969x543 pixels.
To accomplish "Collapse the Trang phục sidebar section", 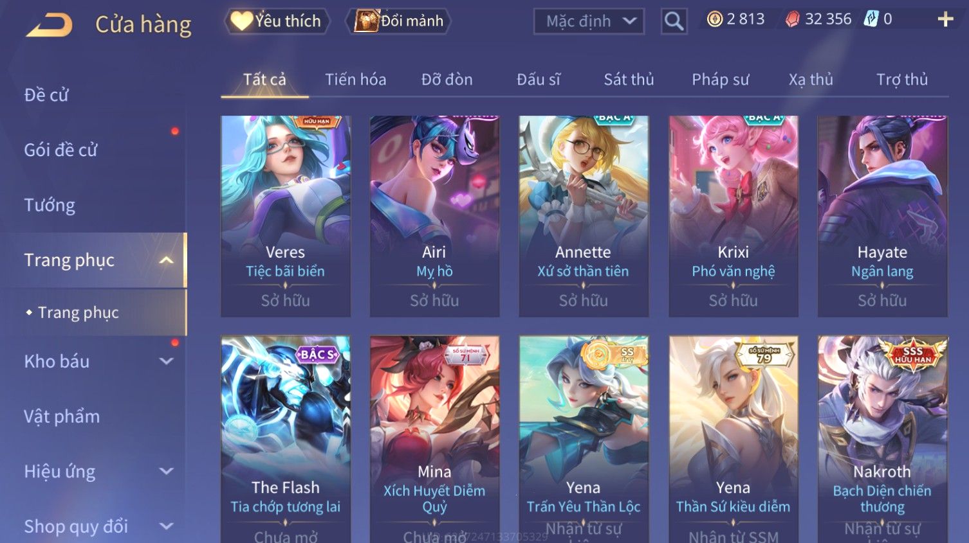I will coord(166,260).
